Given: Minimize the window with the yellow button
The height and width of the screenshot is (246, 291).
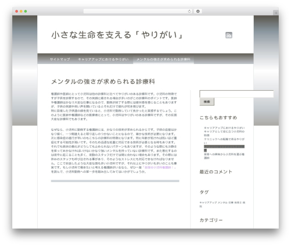Looking at the screenshot, I should pos(21,11).
